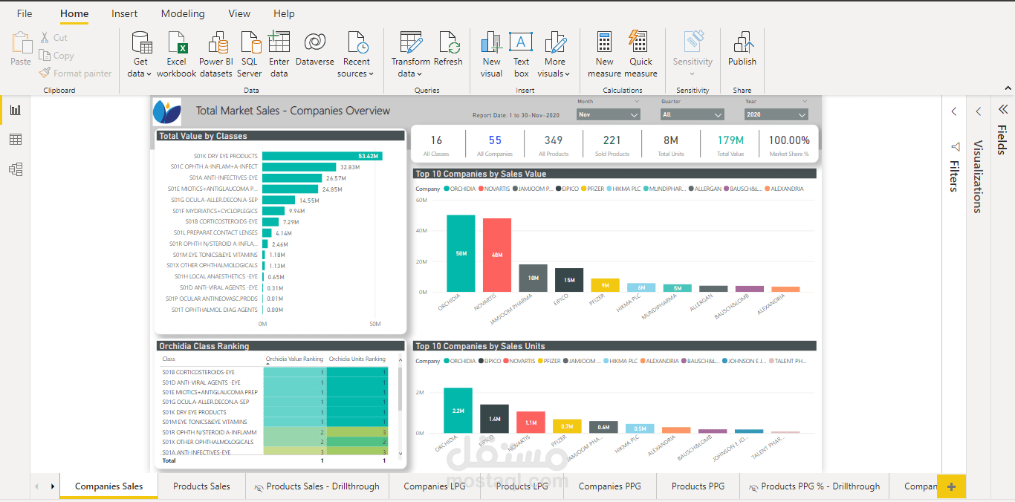Screen dimensions: 1015x502
Task: Create a New measure
Action: (604, 55)
